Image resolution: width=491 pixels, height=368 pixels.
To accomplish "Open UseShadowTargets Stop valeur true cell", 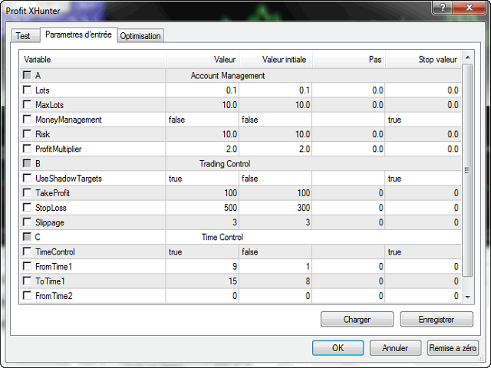I will click(x=423, y=179).
